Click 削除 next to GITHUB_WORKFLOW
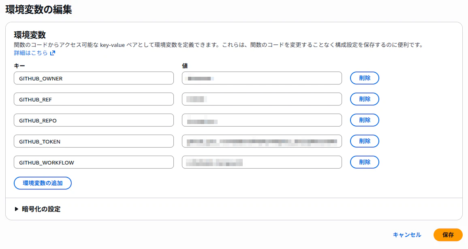The width and height of the screenshot is (468, 249). (x=364, y=162)
